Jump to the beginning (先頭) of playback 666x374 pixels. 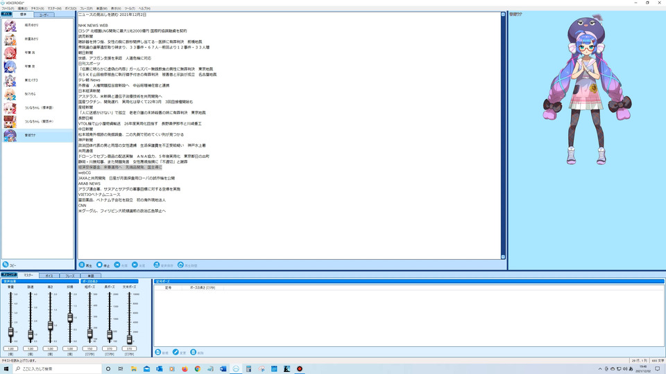click(117, 265)
